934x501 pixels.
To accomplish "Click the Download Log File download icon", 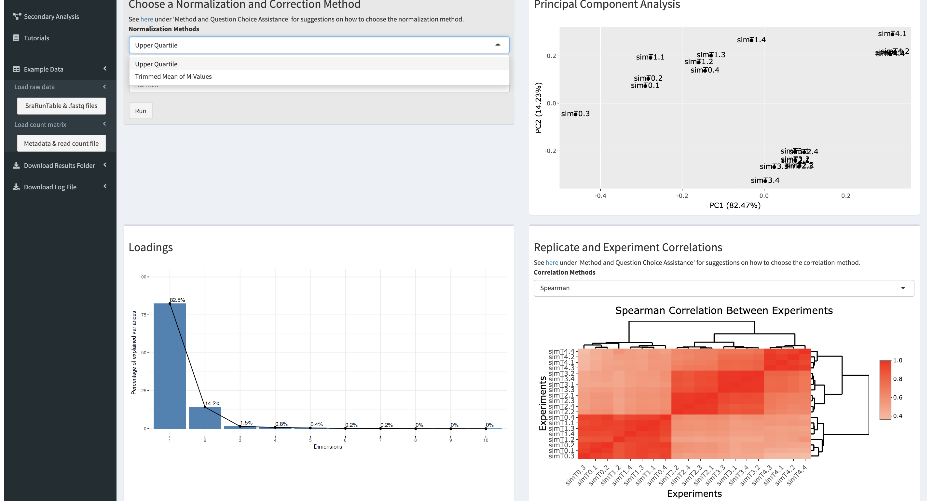I will pos(16,187).
